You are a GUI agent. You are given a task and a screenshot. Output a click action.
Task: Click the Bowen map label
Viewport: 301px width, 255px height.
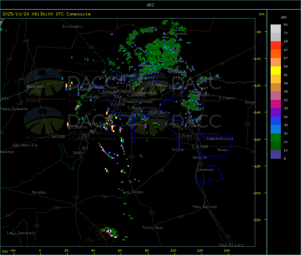coord(222,150)
